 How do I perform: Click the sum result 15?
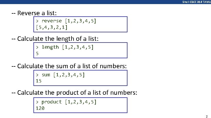39,81
